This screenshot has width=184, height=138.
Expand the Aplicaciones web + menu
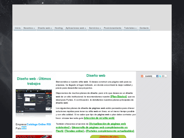tap(76, 28)
